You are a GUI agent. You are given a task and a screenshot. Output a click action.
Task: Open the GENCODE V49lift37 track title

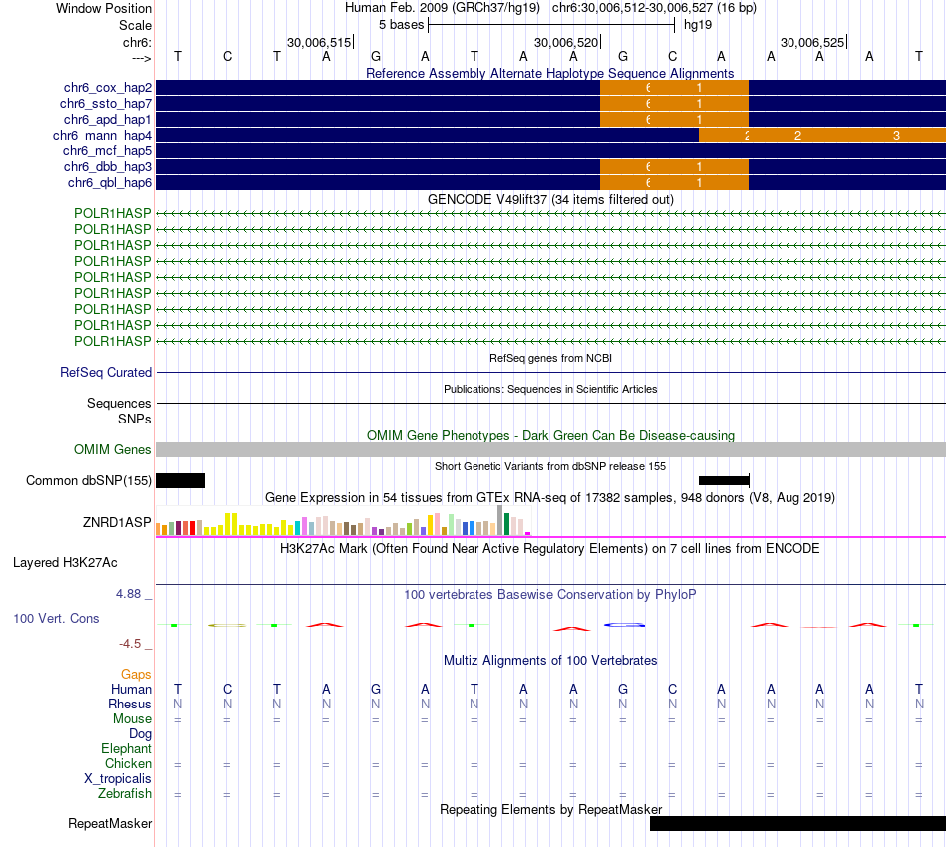(550, 200)
